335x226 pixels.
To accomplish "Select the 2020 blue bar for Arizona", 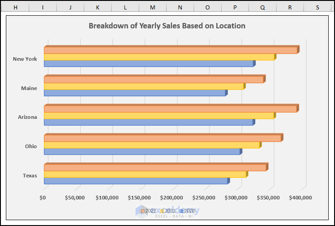I will tap(149, 122).
